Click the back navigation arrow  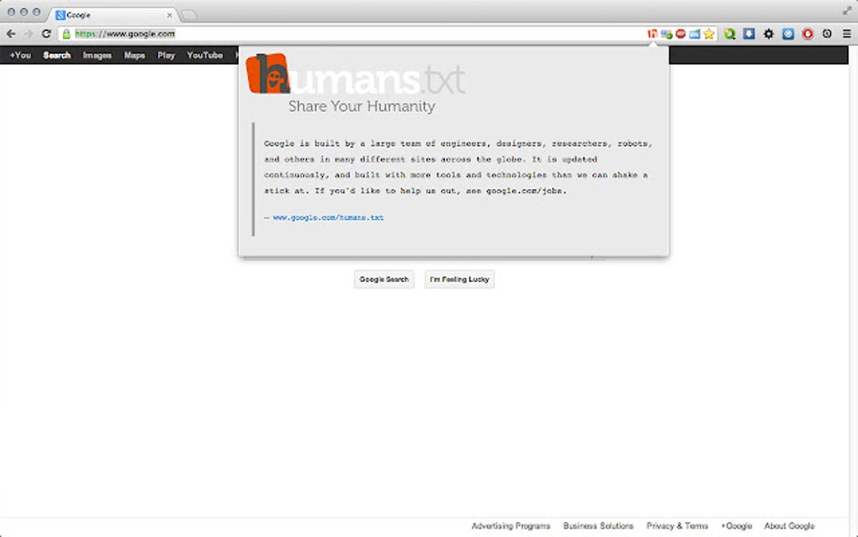click(10, 34)
